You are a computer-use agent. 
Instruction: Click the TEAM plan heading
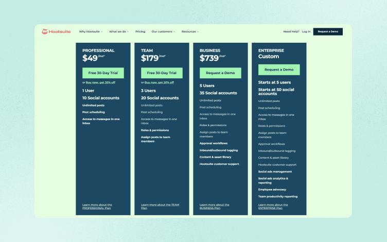click(147, 50)
